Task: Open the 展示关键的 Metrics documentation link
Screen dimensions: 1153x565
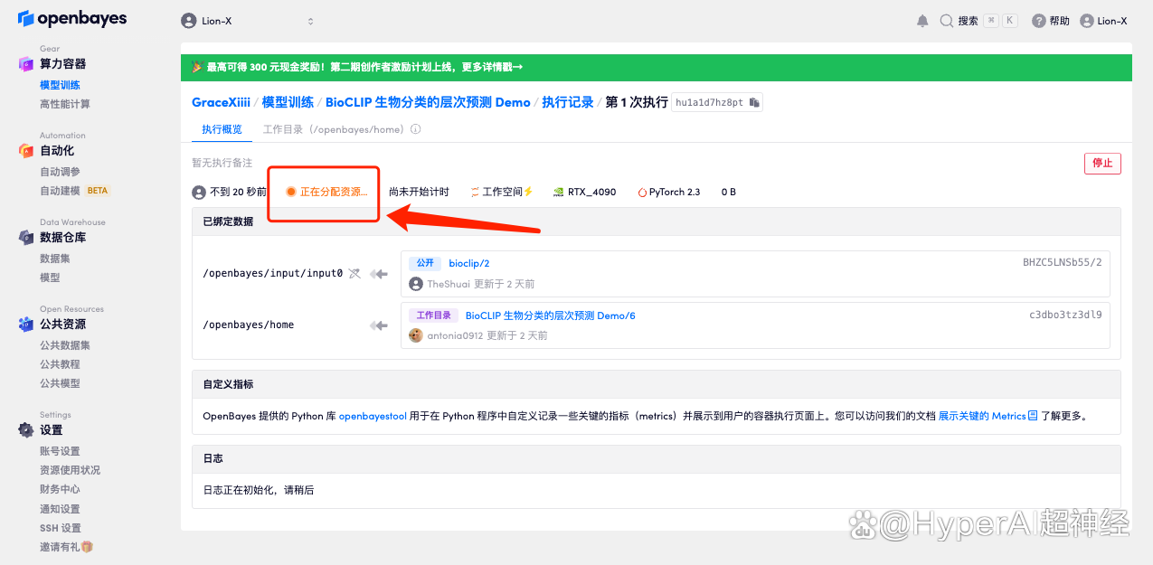Action: (x=982, y=416)
